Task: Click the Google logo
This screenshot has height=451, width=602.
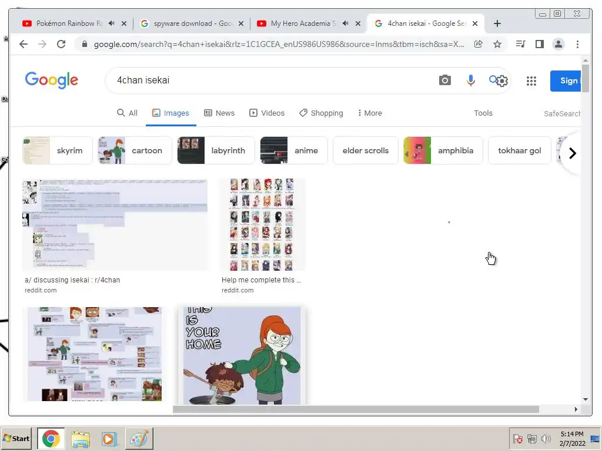Action: [x=52, y=80]
